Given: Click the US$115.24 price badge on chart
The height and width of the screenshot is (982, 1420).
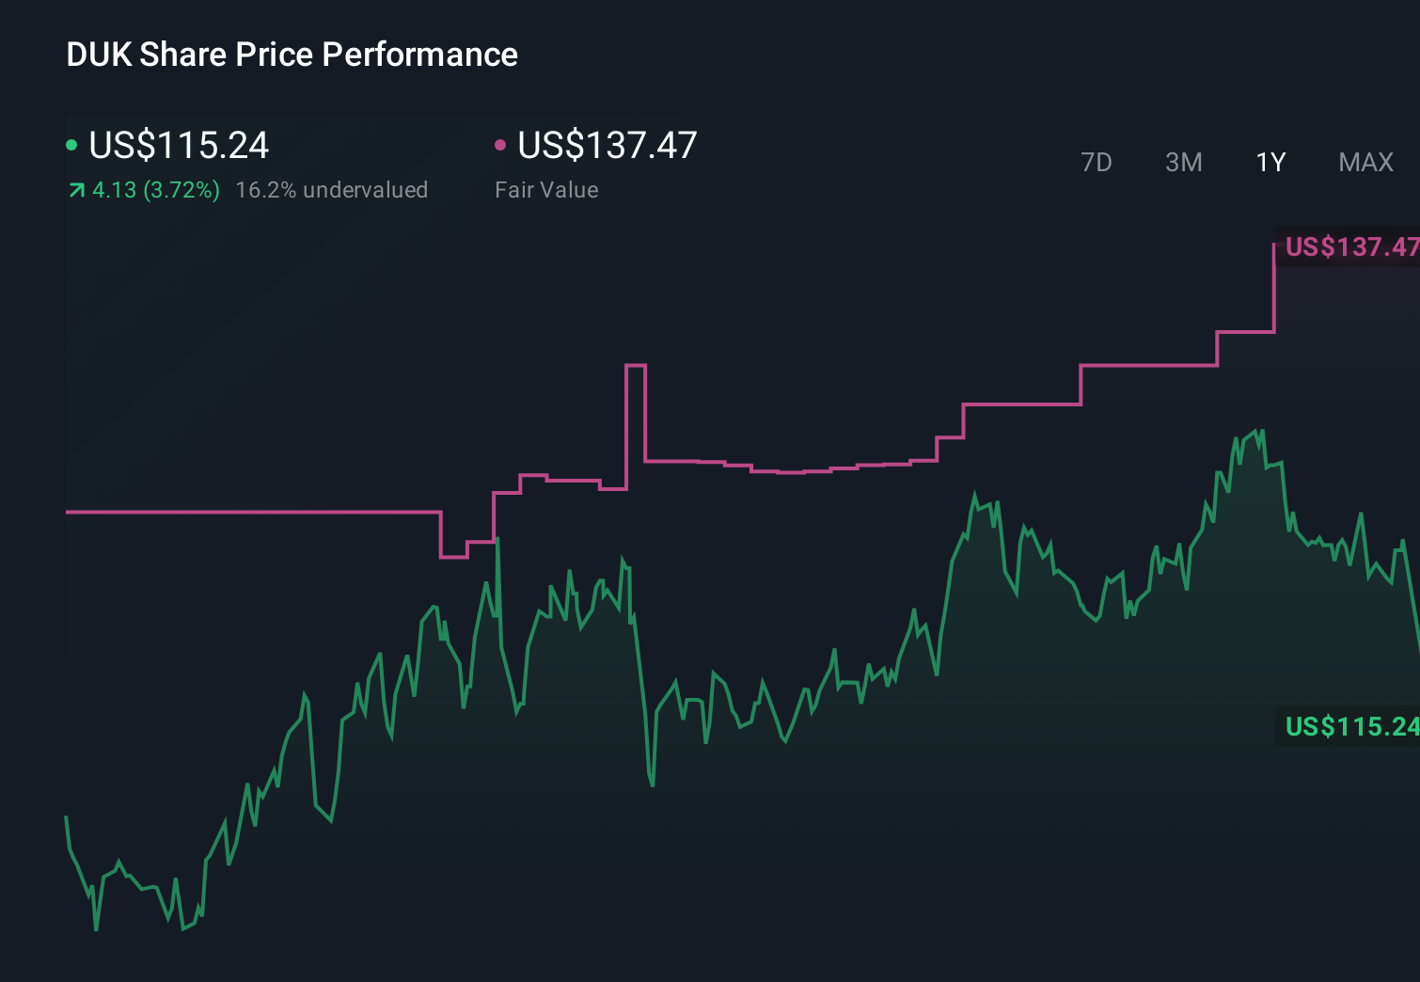Looking at the screenshot, I should coord(1351,727).
